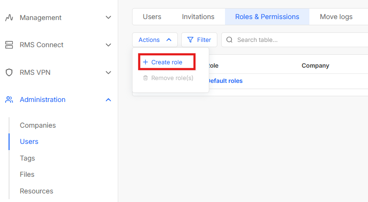Screen dimensions: 368x202
Task: Click the funnel icon in Filter button
Action: [190, 40]
